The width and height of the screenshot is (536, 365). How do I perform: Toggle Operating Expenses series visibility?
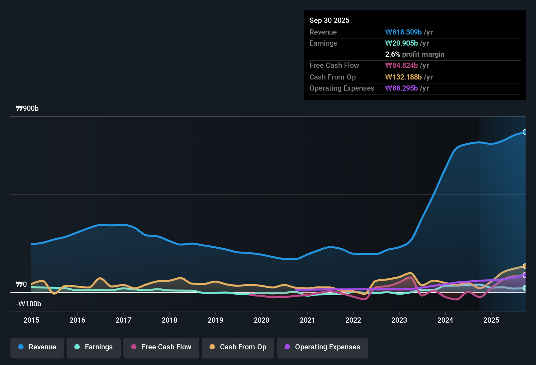coord(322,347)
